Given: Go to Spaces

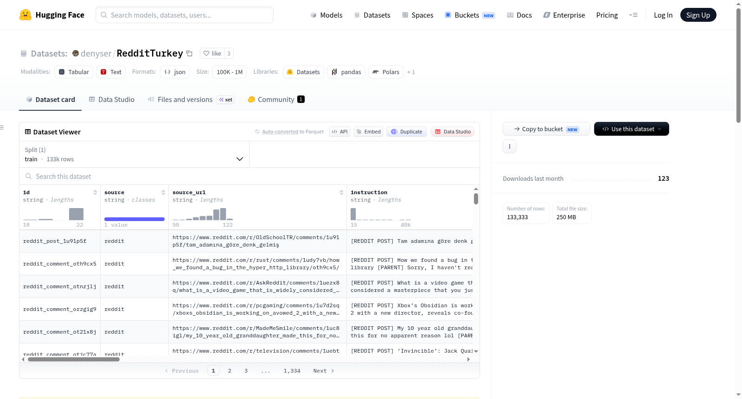Looking at the screenshot, I should pyautogui.click(x=417, y=15).
